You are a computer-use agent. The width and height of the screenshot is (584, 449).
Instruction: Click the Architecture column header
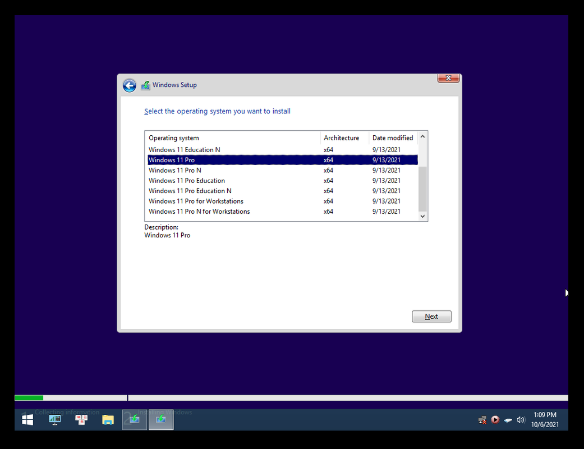coord(344,138)
